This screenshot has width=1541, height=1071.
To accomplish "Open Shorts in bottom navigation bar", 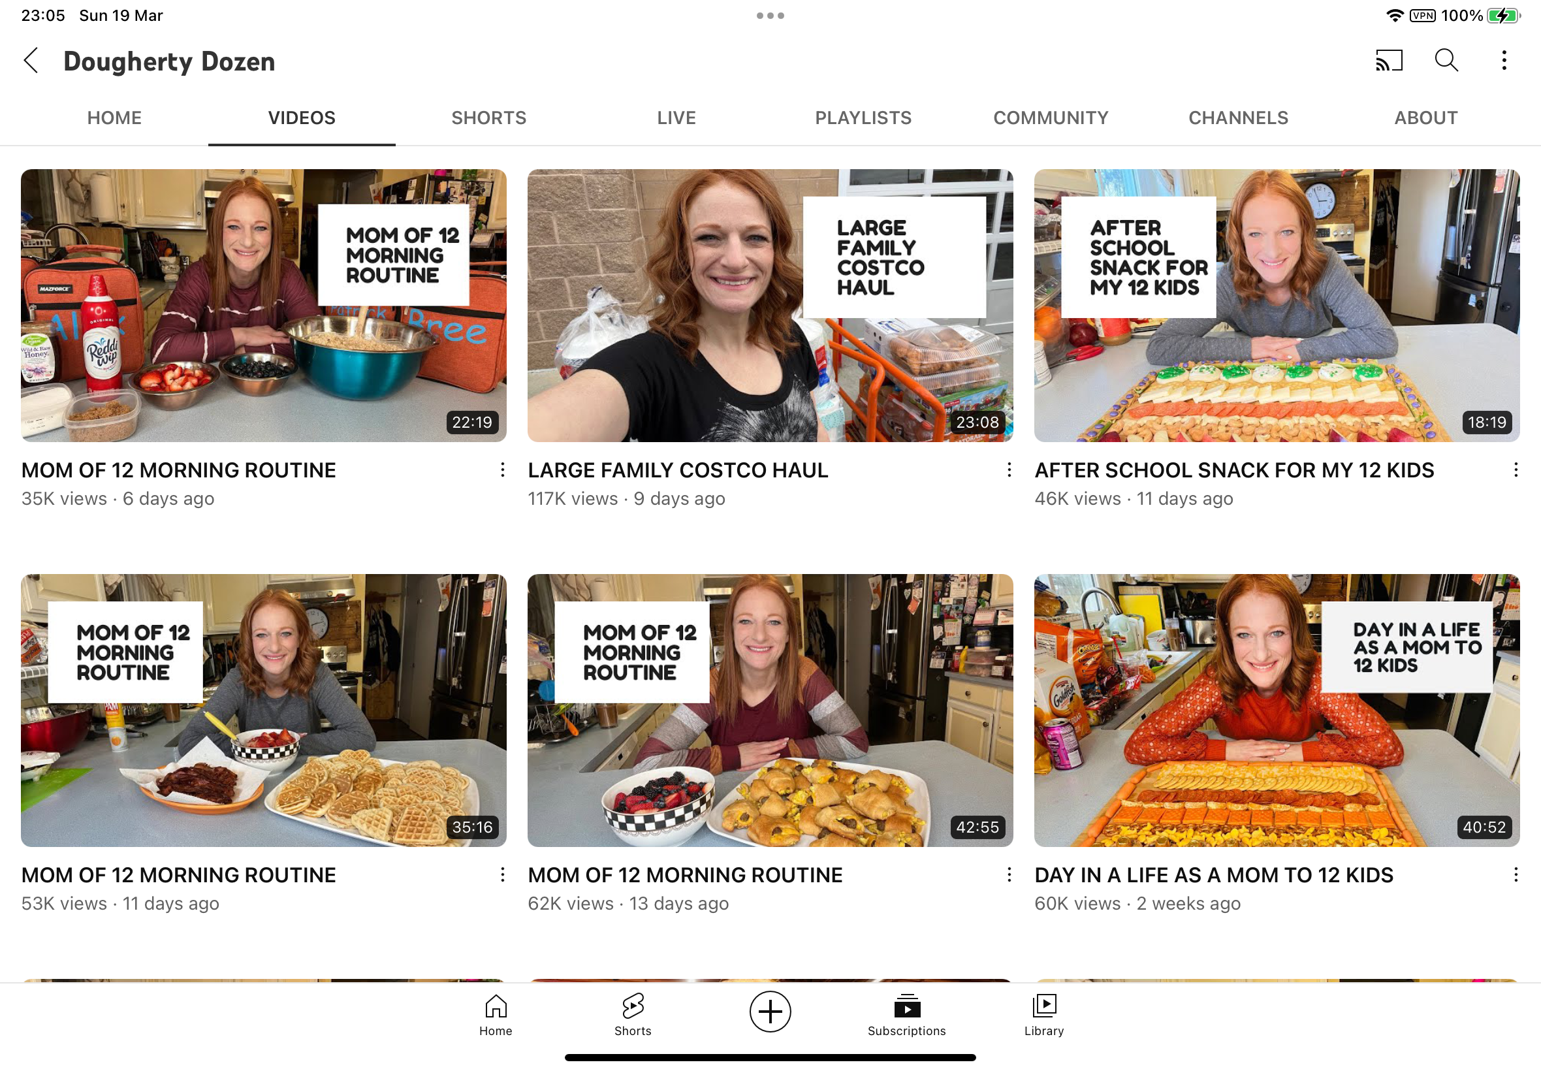I will coord(633,1015).
